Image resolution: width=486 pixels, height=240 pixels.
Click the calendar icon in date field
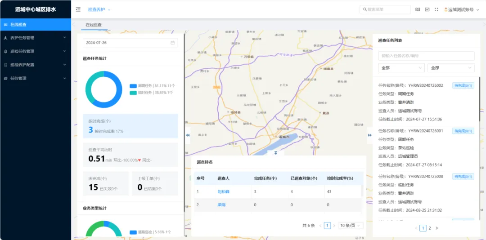(172, 43)
